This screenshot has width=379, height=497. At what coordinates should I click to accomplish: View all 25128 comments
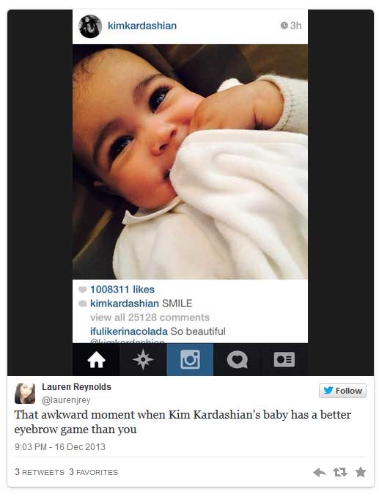click(x=150, y=317)
